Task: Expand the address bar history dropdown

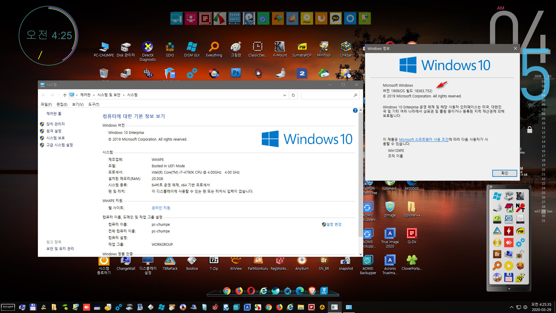Action: [285, 95]
